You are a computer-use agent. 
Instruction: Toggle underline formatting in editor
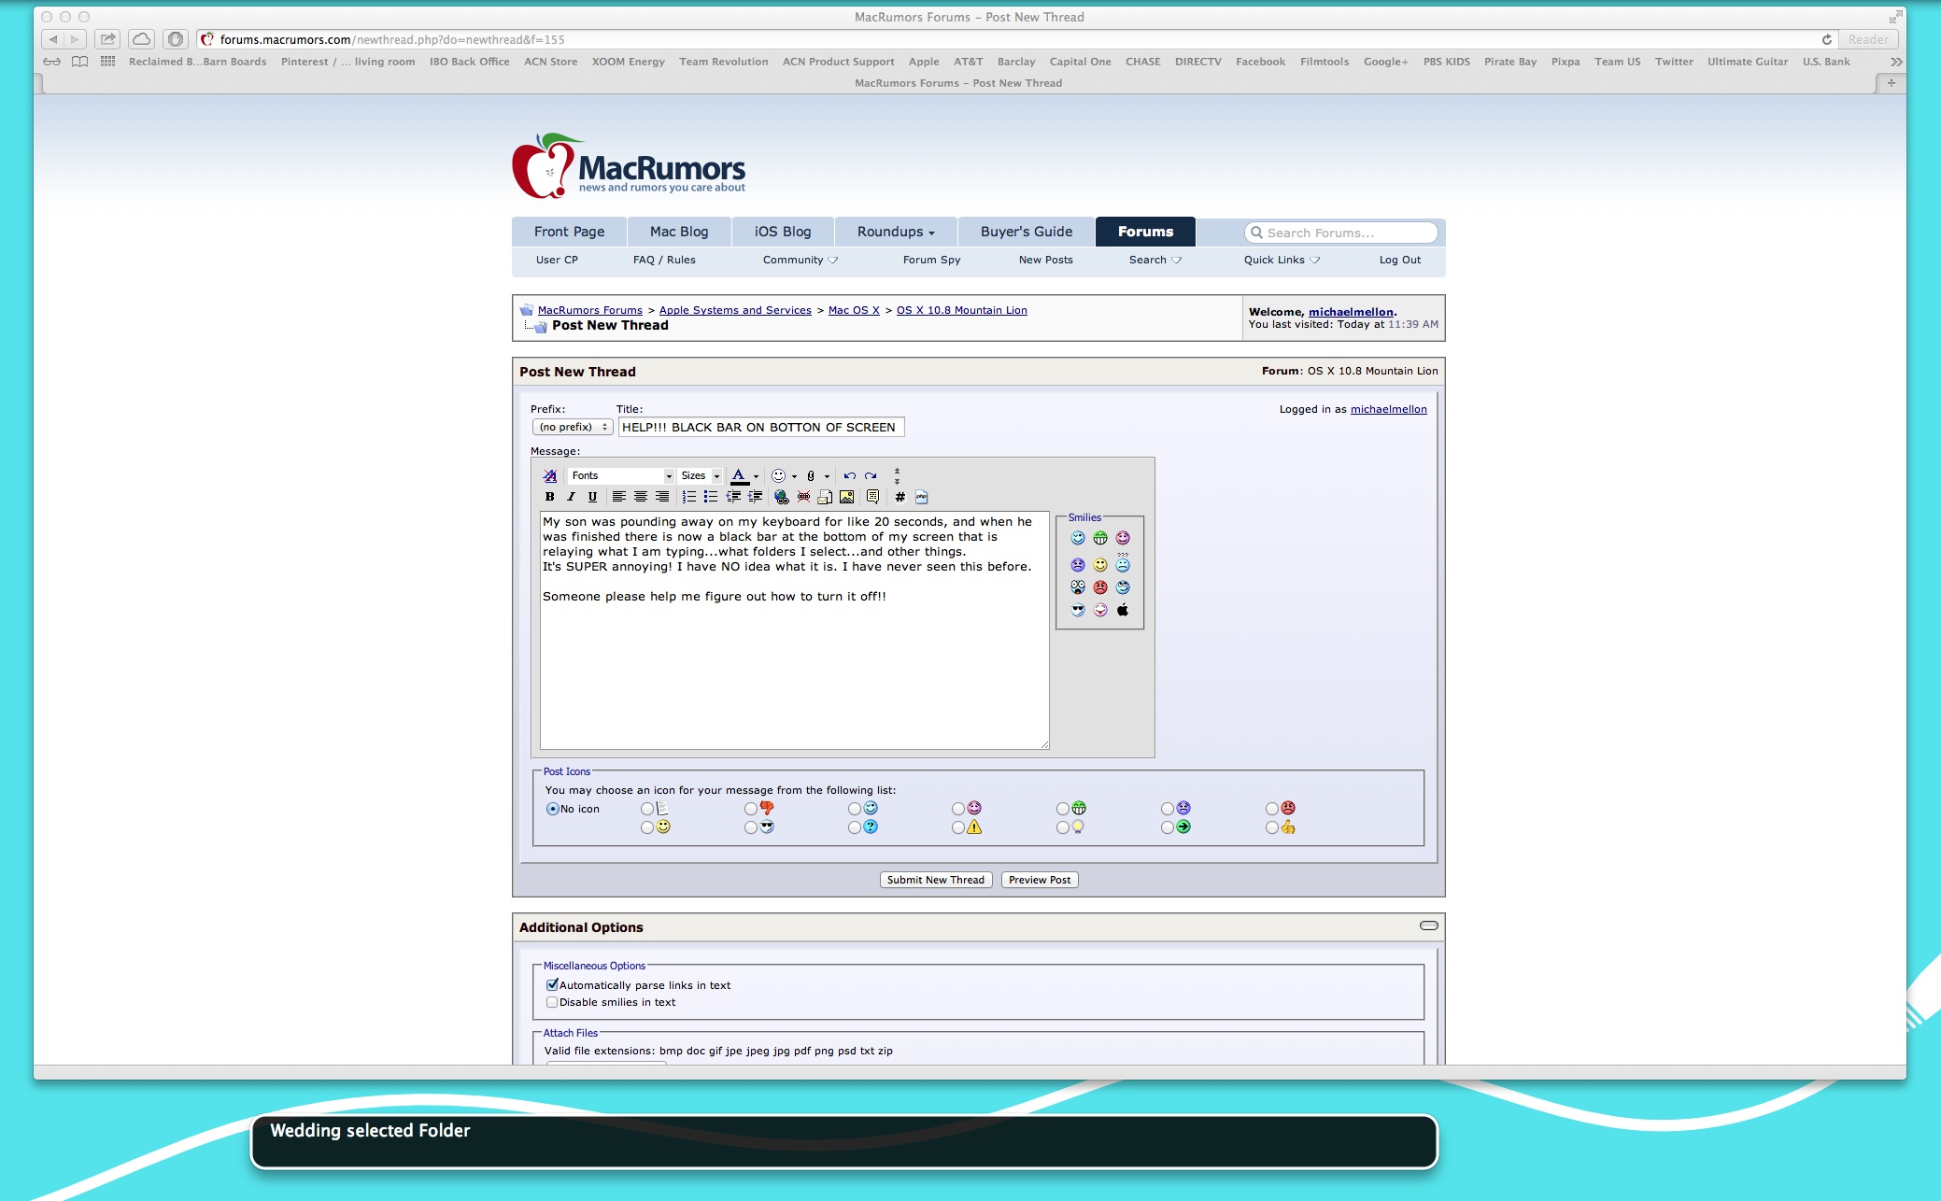[x=592, y=497]
